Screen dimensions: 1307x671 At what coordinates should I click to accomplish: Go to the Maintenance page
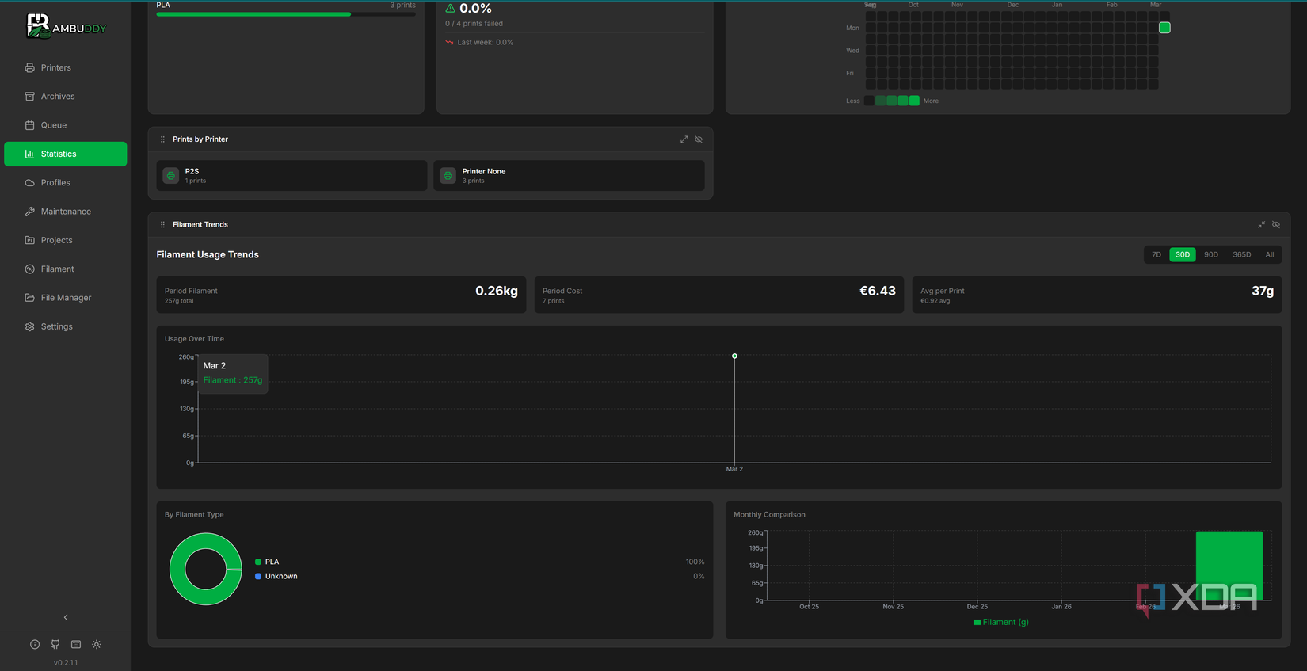click(x=65, y=212)
